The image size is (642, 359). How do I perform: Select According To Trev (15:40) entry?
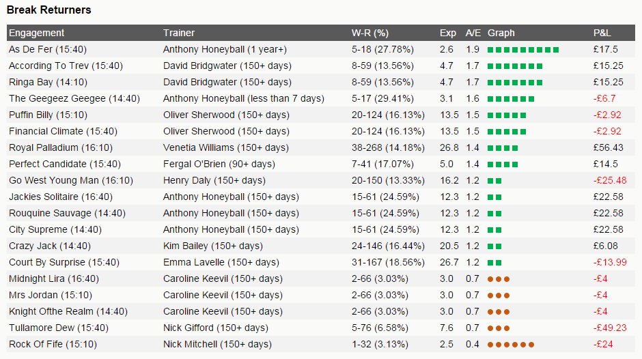(x=66, y=66)
